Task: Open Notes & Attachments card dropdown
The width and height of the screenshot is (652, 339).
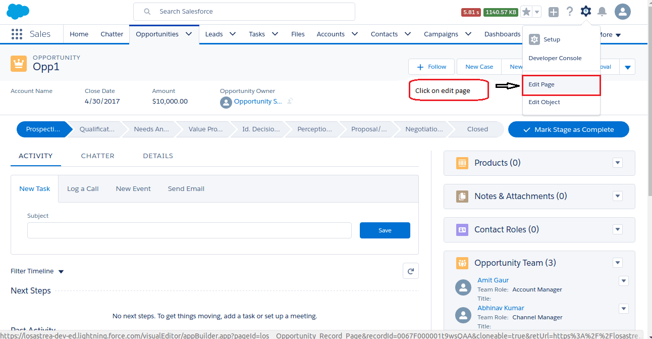Action: click(618, 196)
